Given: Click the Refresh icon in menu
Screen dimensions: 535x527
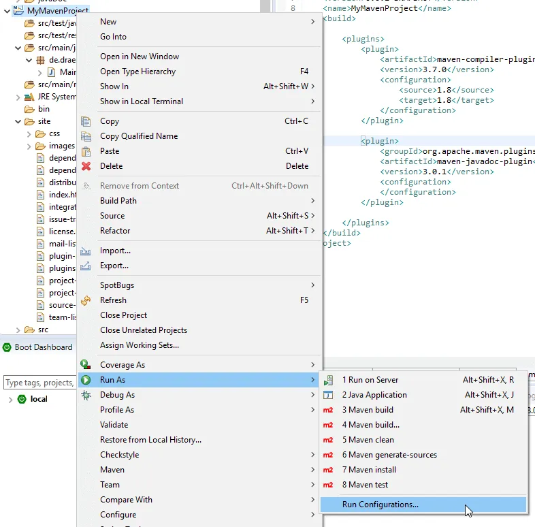Looking at the screenshot, I should pyautogui.click(x=86, y=300).
